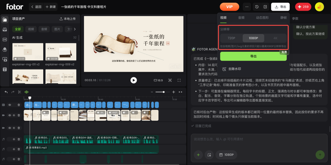331x165 pixels.
Task: Click 去除水印 remove watermark
Action: pyautogui.click(x=232, y=69)
